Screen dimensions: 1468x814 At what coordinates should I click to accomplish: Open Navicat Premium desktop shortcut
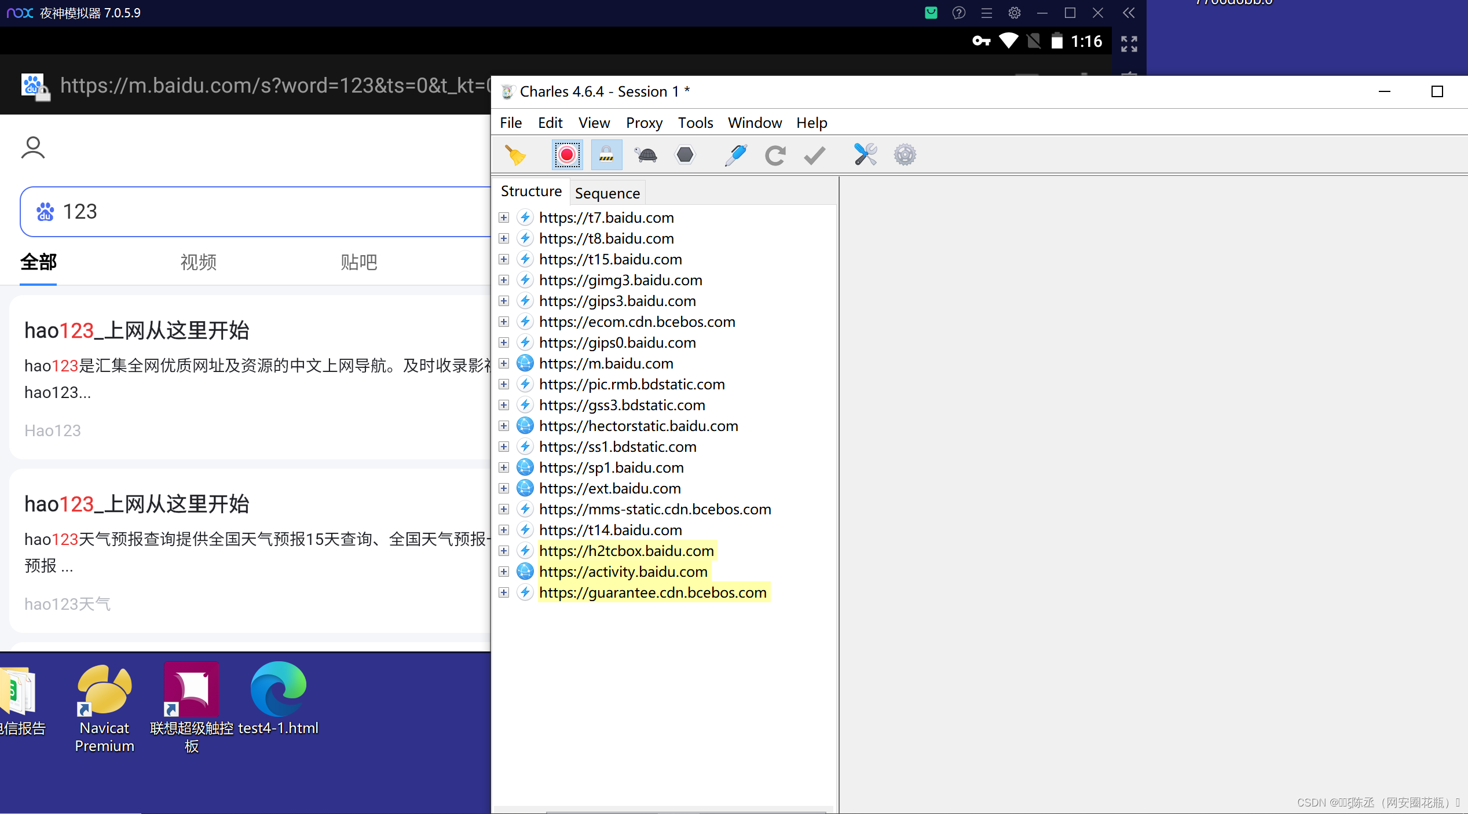click(105, 708)
